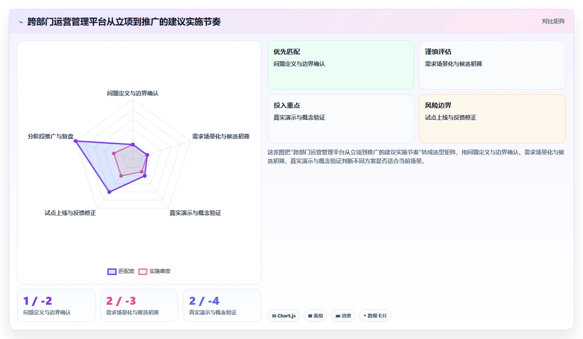Click the Chart.js tag icon
This screenshot has height=339, width=583.
coord(274,316)
